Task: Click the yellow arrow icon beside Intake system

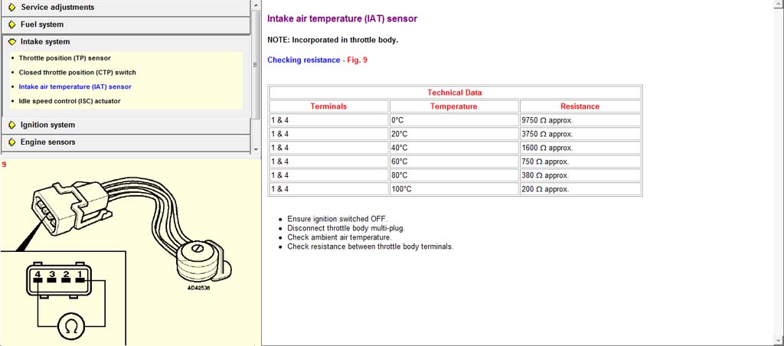Action: coord(11,42)
